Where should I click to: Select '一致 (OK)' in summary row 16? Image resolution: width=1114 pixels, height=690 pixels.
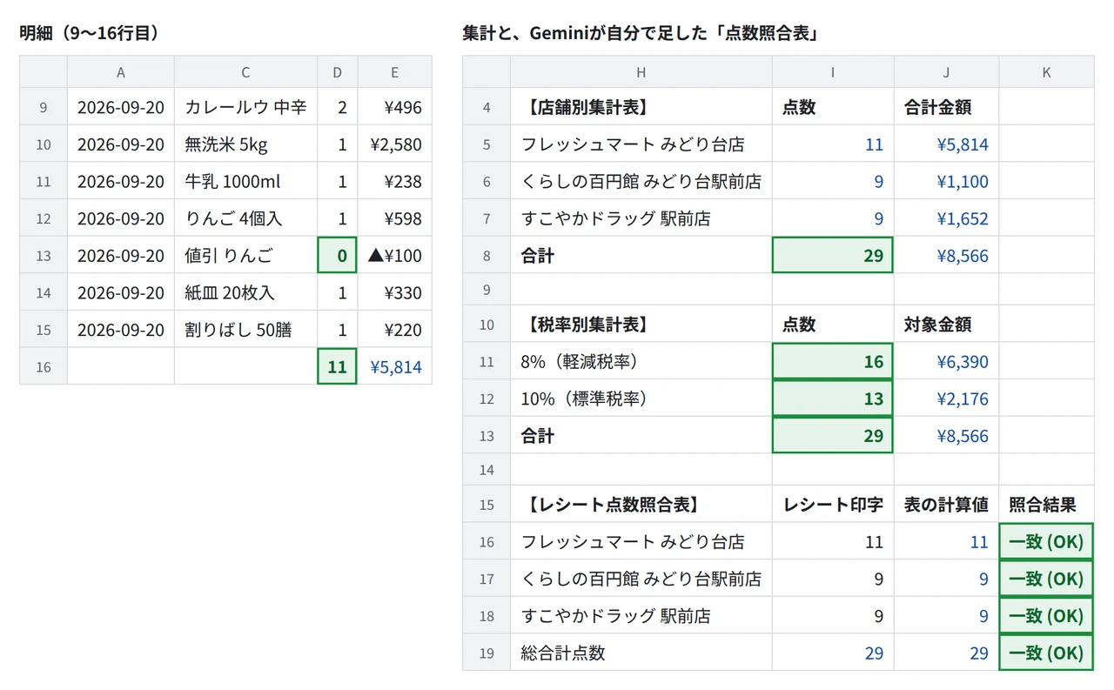[1046, 541]
